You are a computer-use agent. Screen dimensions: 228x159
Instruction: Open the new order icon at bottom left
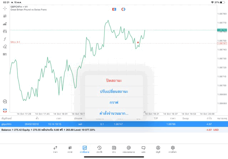(x=5, y=111)
